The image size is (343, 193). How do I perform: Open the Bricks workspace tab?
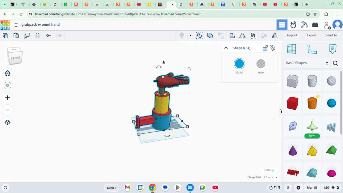point(315,25)
